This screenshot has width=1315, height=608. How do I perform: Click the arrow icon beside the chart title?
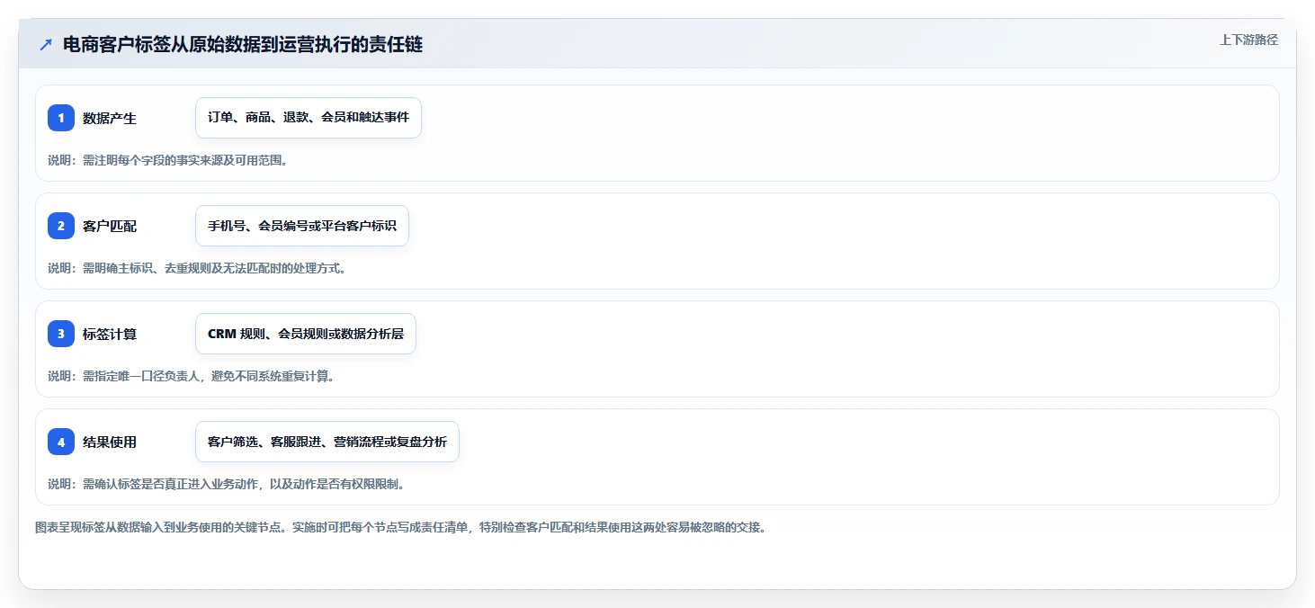(46, 45)
